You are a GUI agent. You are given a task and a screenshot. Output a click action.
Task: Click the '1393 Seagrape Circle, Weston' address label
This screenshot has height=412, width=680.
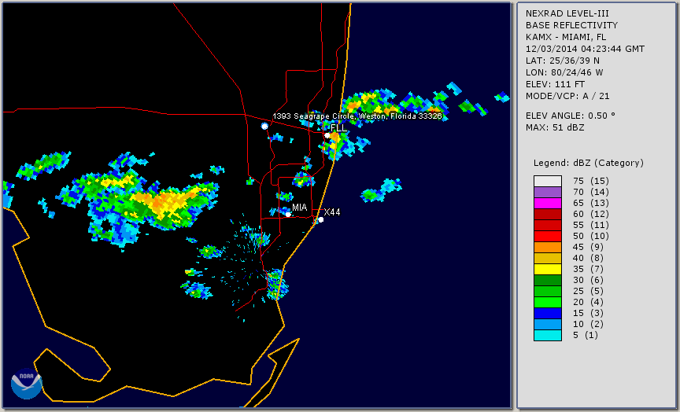[x=357, y=116]
